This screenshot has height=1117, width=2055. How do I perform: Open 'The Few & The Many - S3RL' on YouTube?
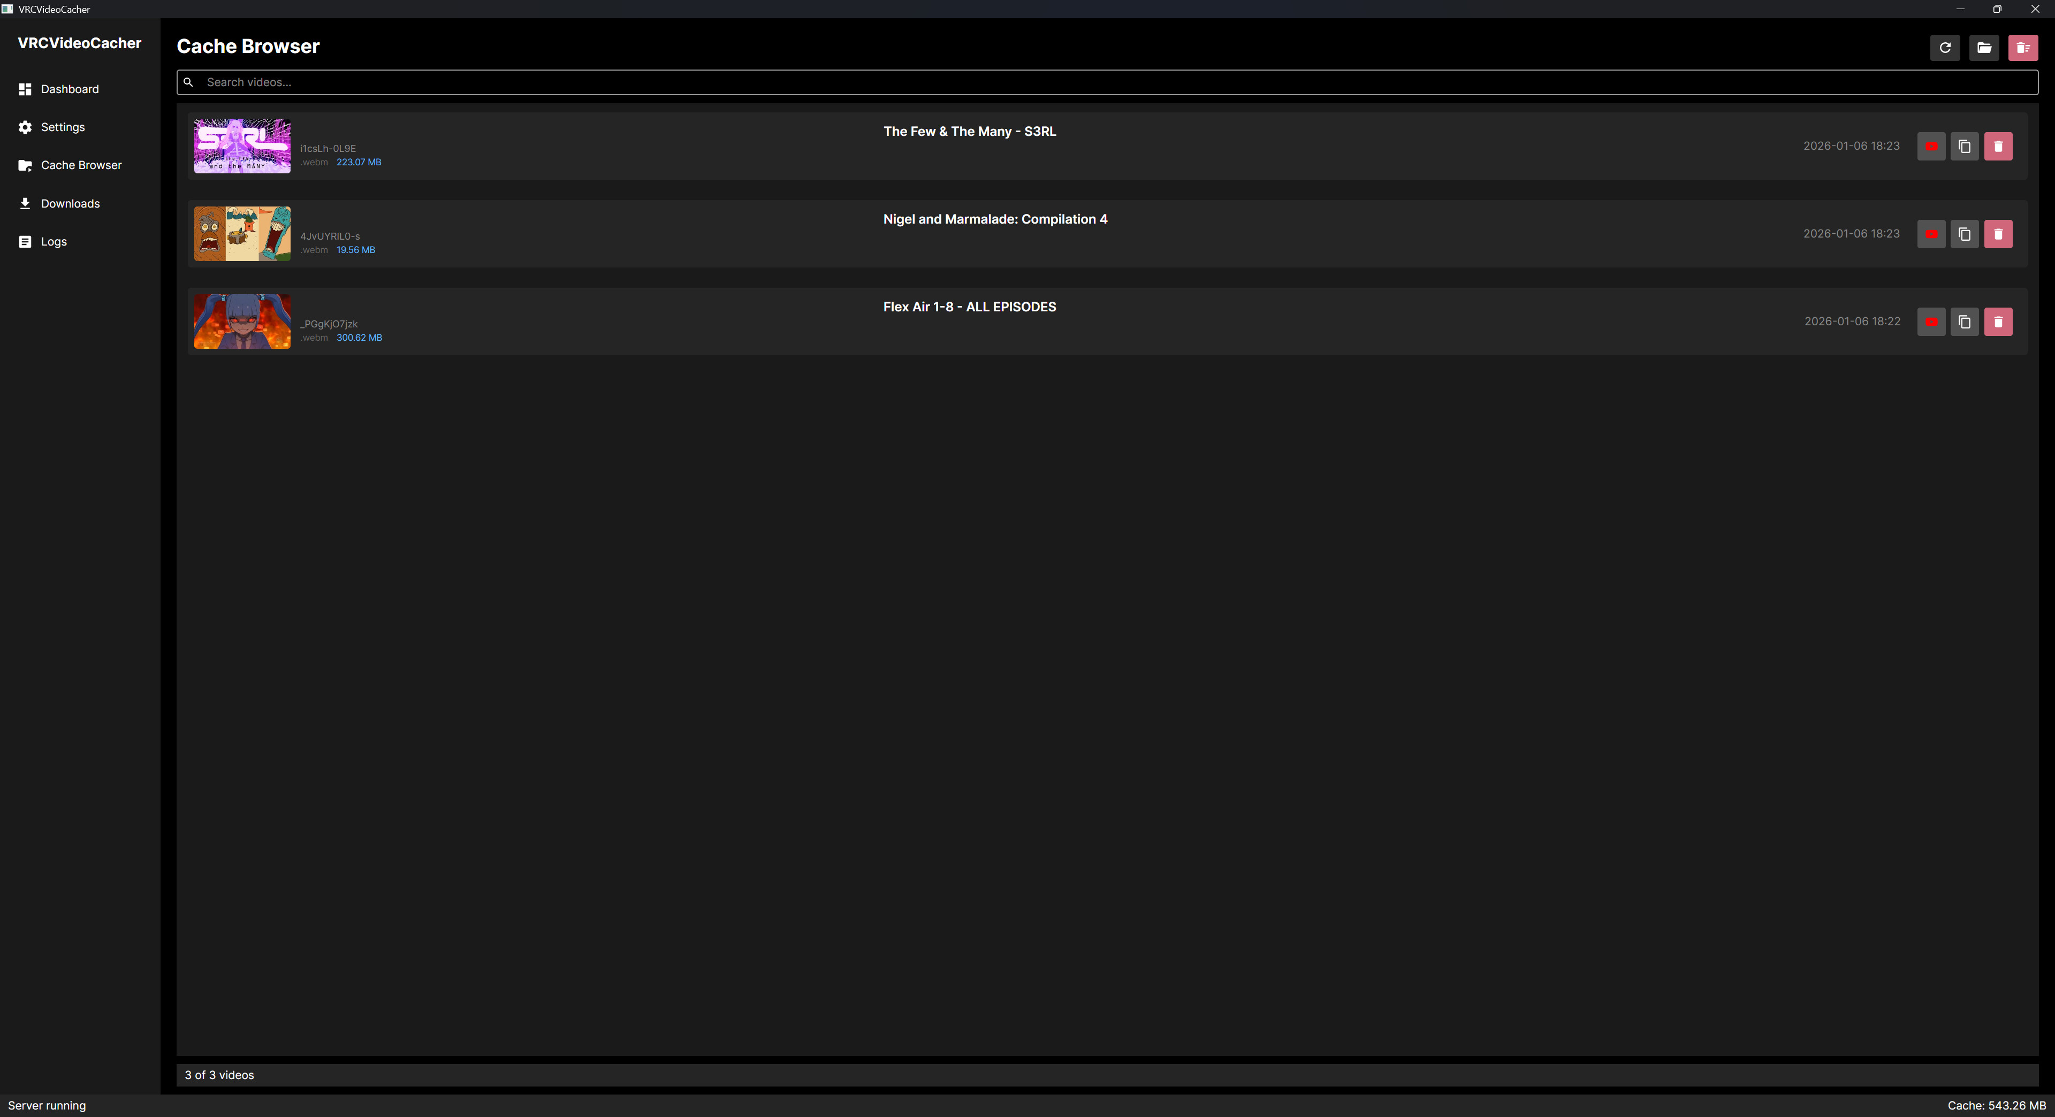[x=1931, y=147]
